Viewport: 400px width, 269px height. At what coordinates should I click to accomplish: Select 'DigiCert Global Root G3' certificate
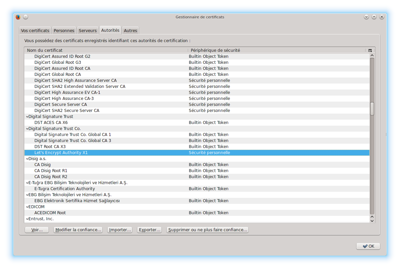[x=197, y=62]
